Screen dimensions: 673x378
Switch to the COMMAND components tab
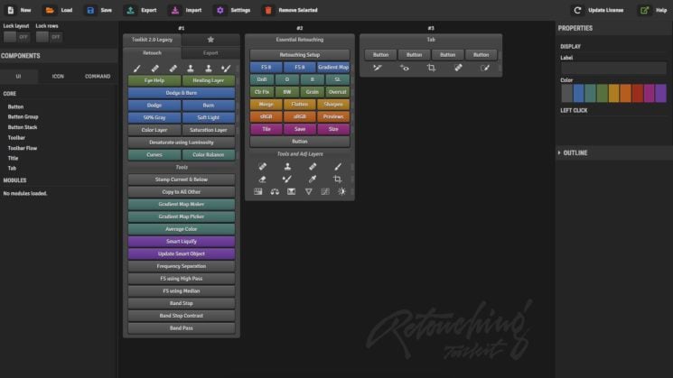point(98,77)
